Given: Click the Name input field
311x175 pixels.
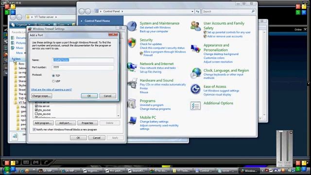Looking at the screenshot, I should pos(83,60).
